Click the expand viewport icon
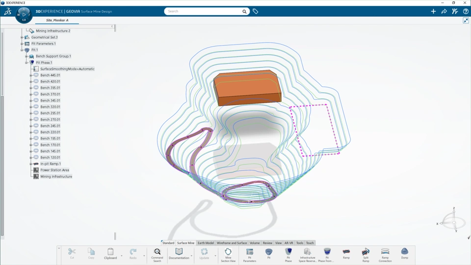This screenshot has width=471, height=265. [x=466, y=21]
